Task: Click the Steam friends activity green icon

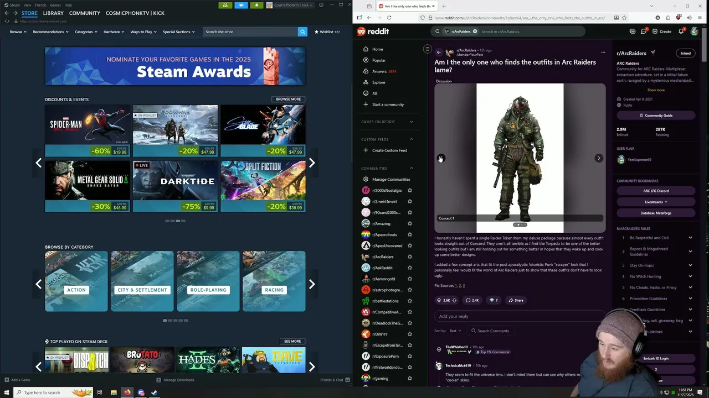Action: pyautogui.click(x=225, y=5)
